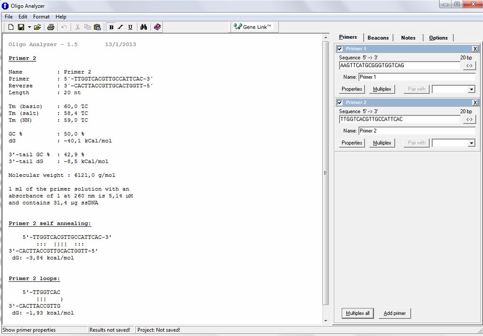Open the Save options dropdown arrow

tap(29, 27)
